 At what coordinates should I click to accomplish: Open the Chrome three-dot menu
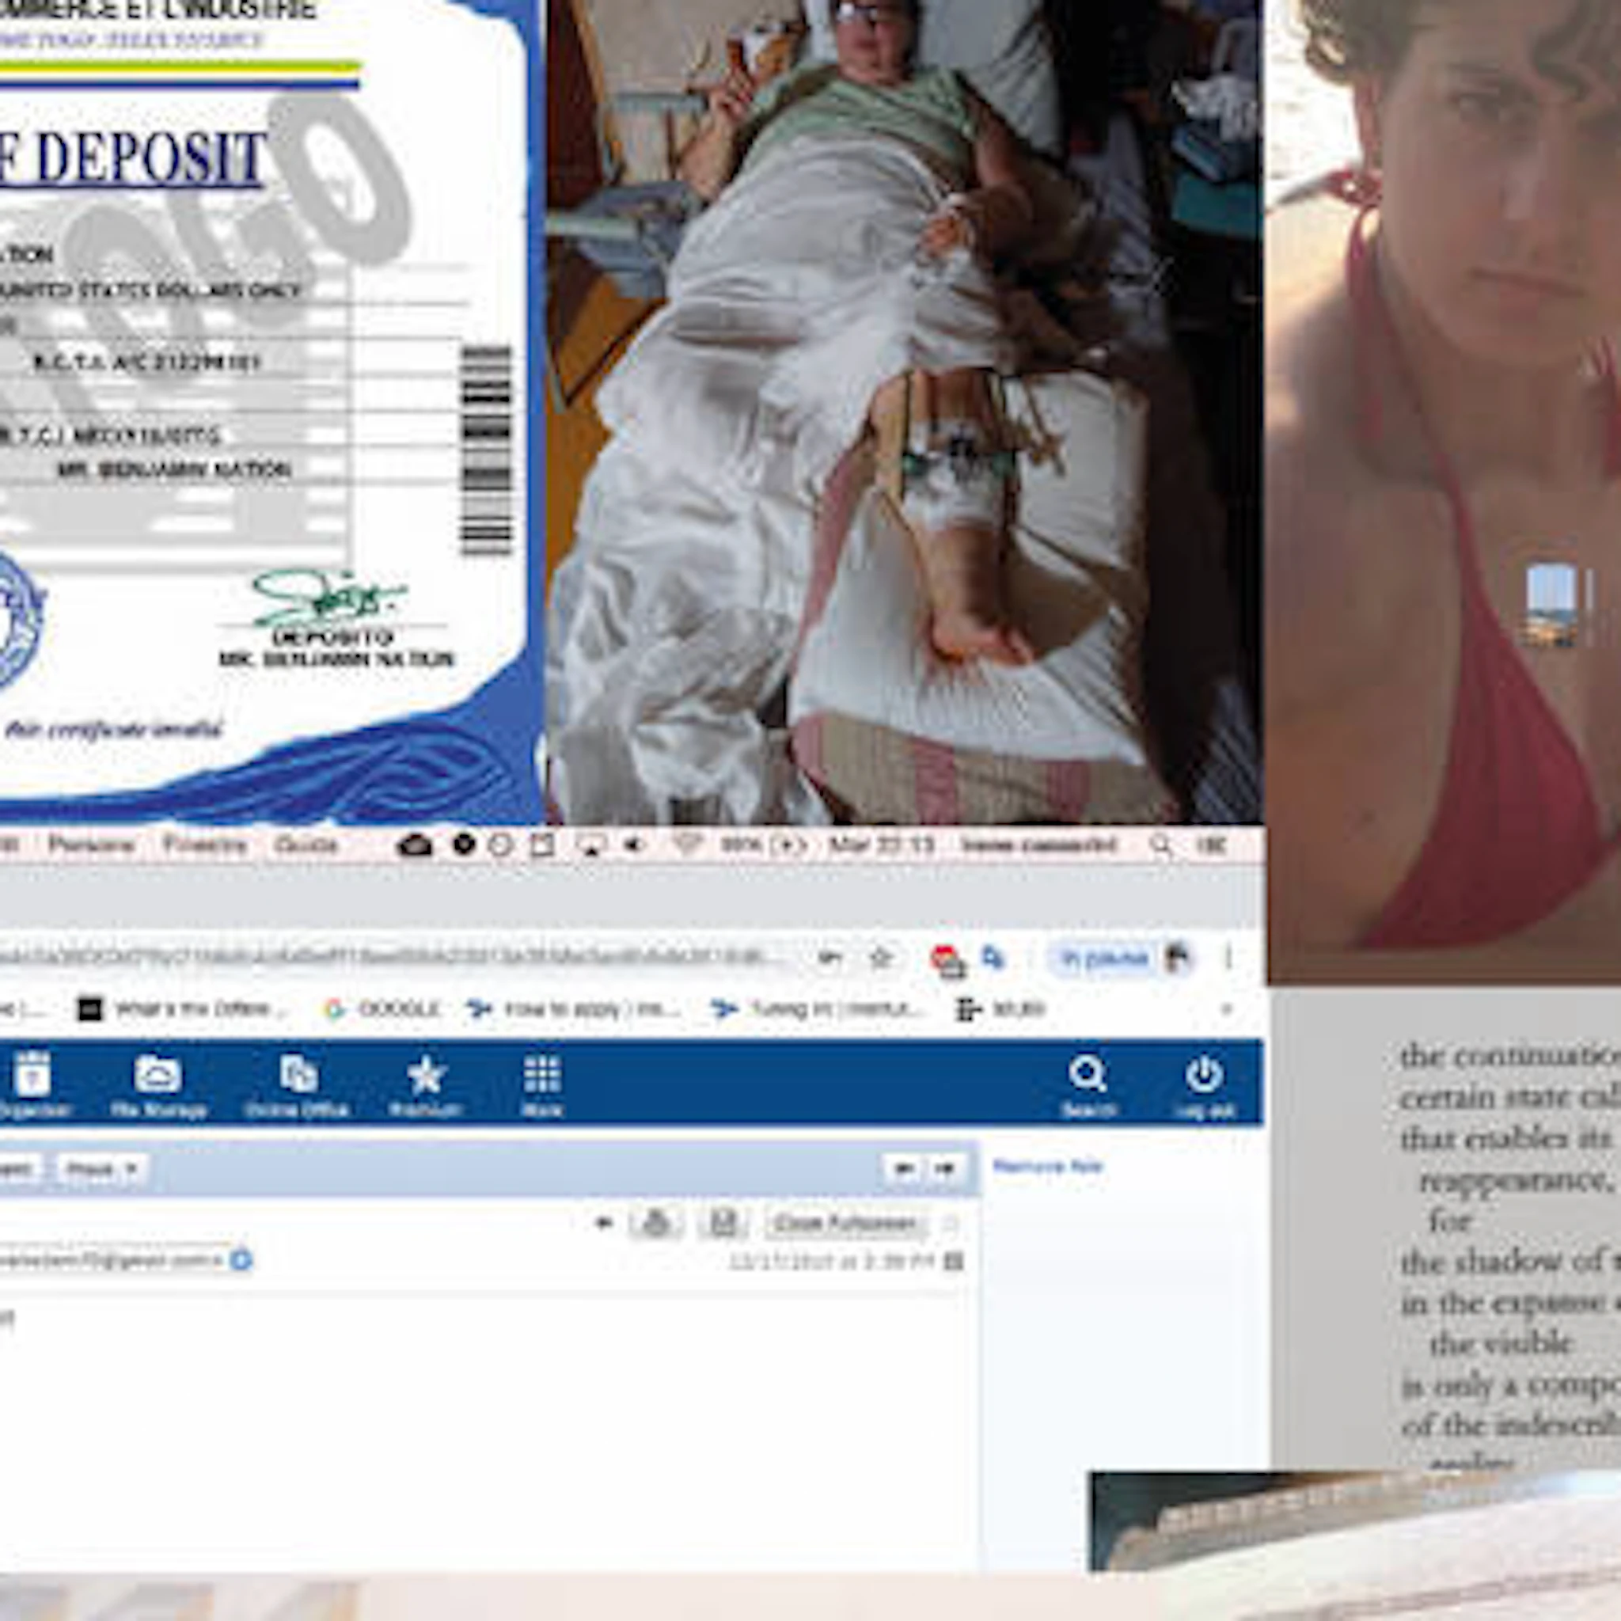(x=1228, y=958)
